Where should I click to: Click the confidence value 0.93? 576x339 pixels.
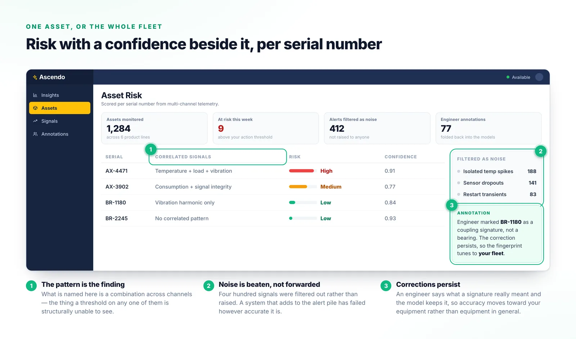[390, 218]
